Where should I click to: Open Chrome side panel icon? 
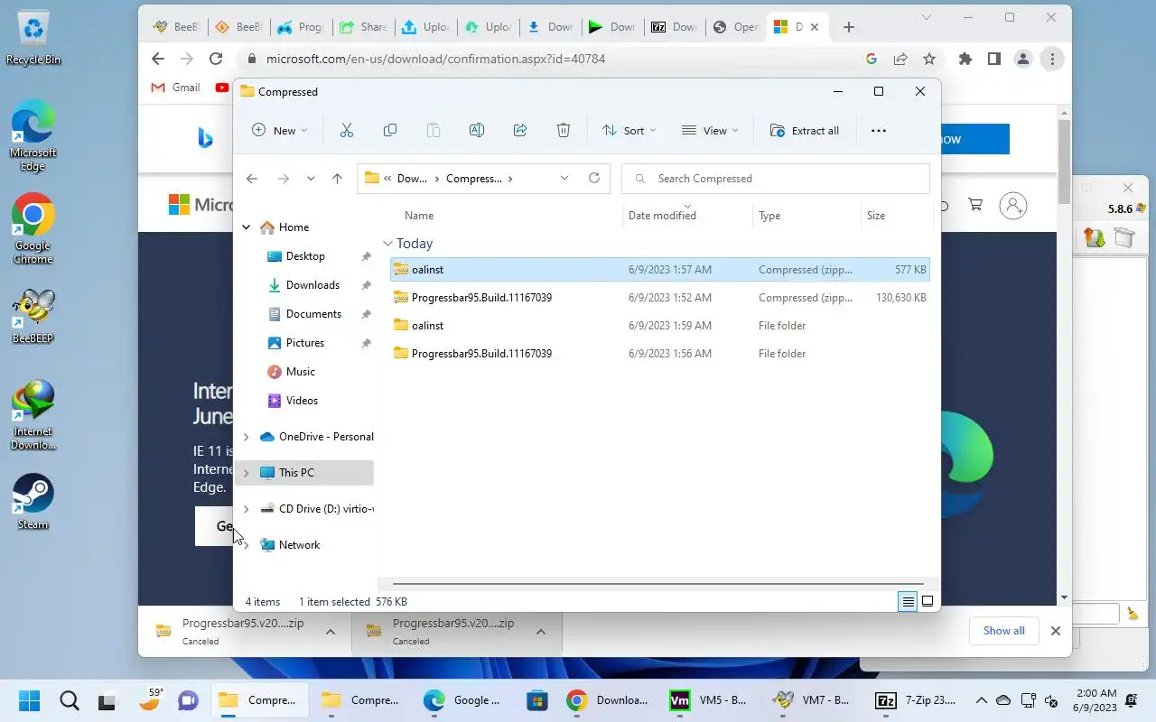[994, 59]
